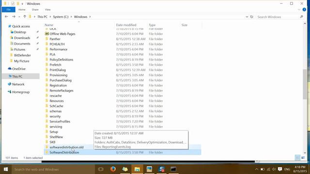Expand the ribbon chevron

pyautogui.click(x=299, y=10)
